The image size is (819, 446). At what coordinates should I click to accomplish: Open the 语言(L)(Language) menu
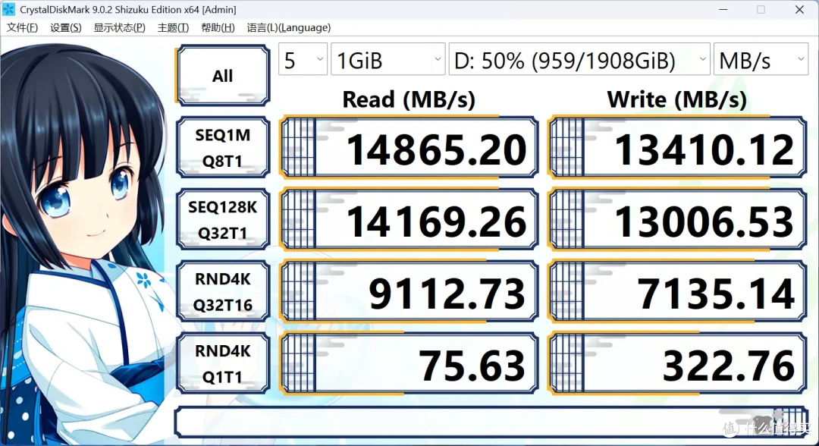point(288,27)
